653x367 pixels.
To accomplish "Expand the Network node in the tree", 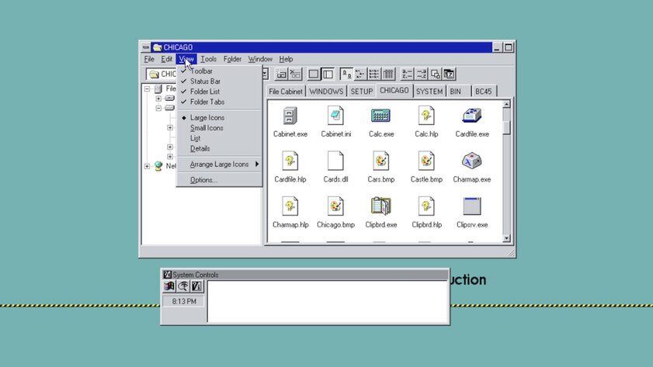I will pyautogui.click(x=147, y=166).
